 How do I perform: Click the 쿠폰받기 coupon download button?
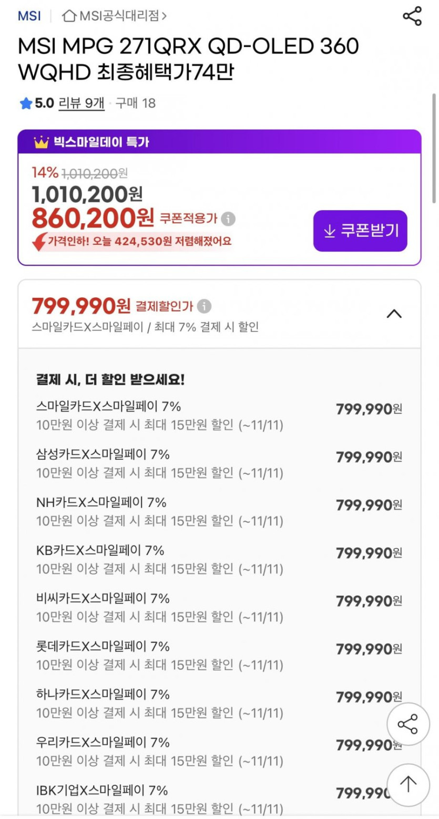[x=360, y=231]
